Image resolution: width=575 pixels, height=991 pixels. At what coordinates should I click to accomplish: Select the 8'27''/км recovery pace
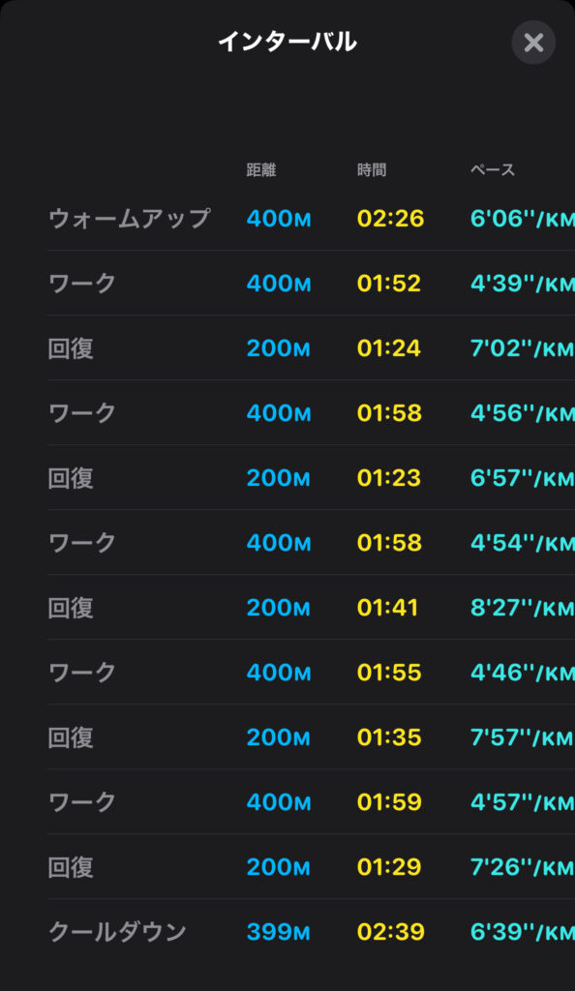click(523, 608)
